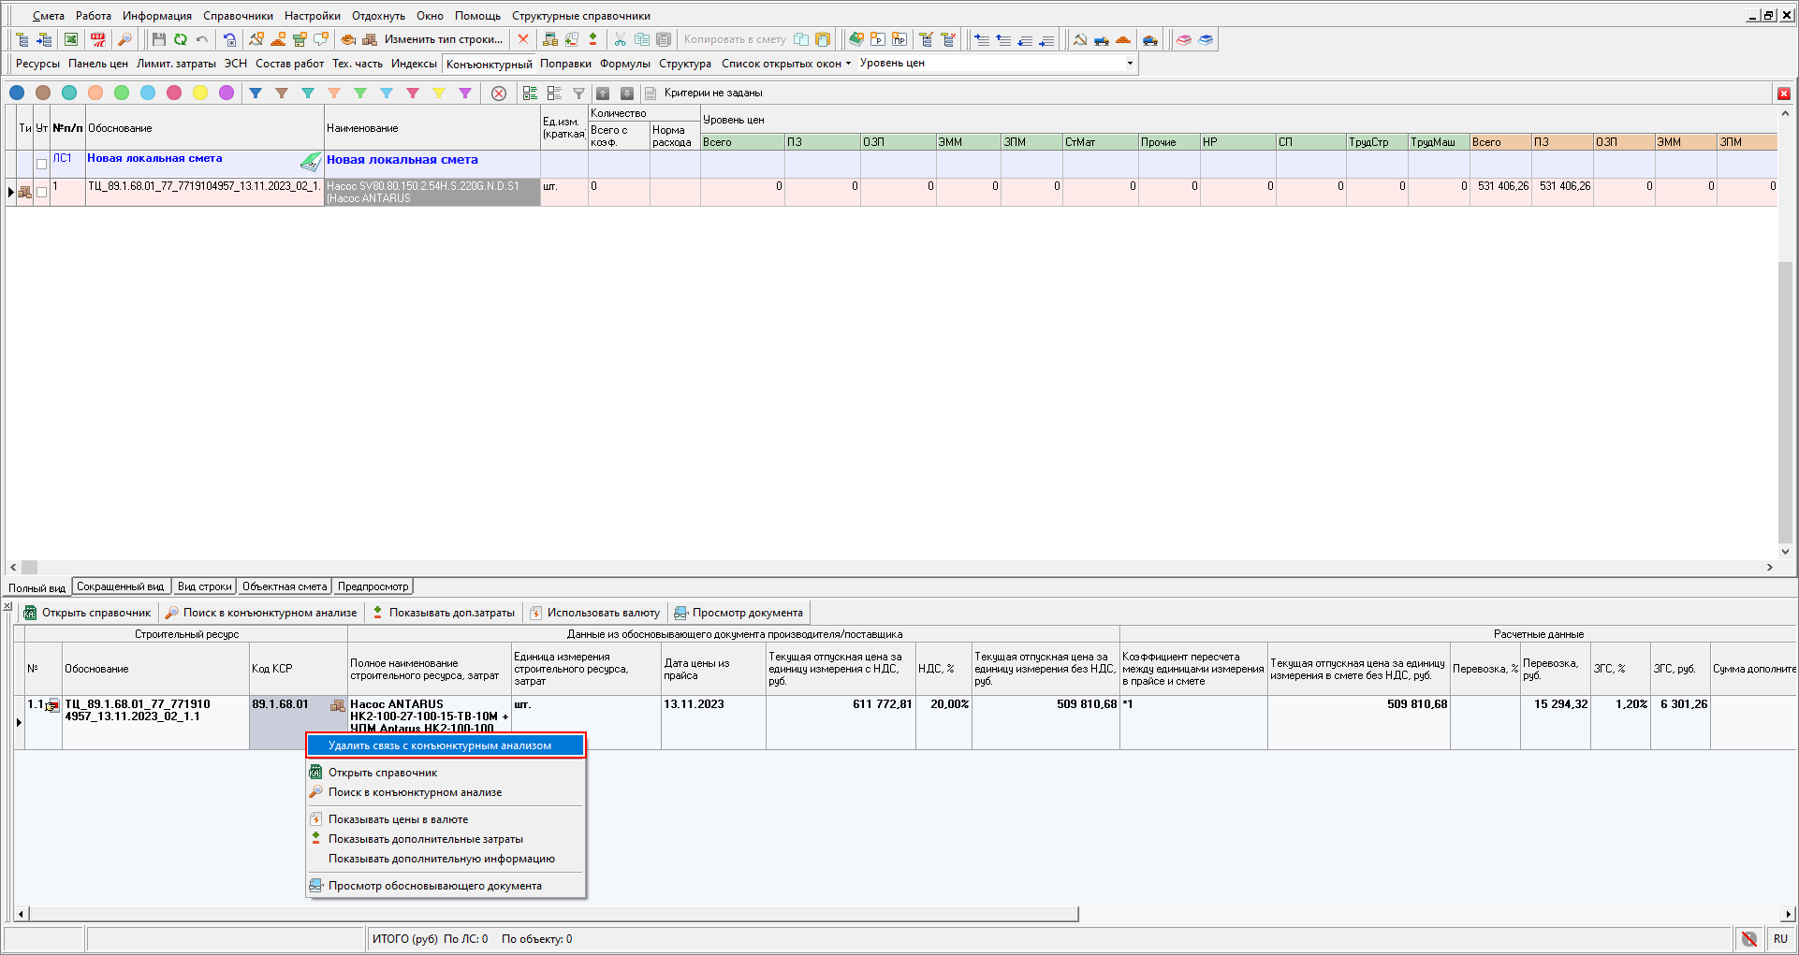Viewport: 1799px width, 955px height.
Task: Click Просмотр документа button
Action: tap(739, 614)
